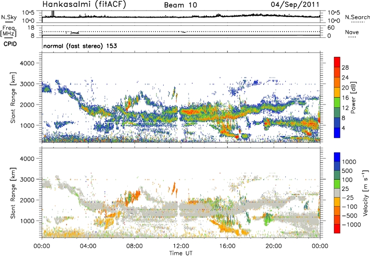Click the blue bottom of the Power color bar
This screenshot has height=256, width=370.
[337, 133]
